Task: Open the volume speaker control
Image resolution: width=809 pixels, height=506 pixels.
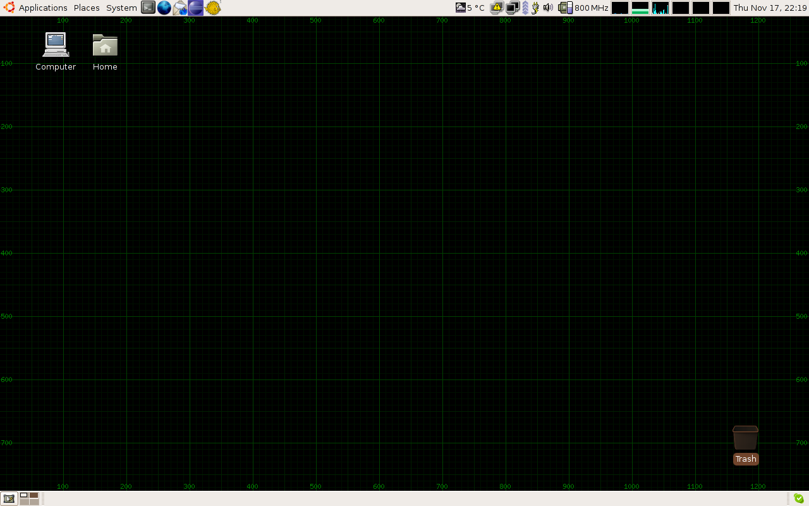Action: point(548,8)
